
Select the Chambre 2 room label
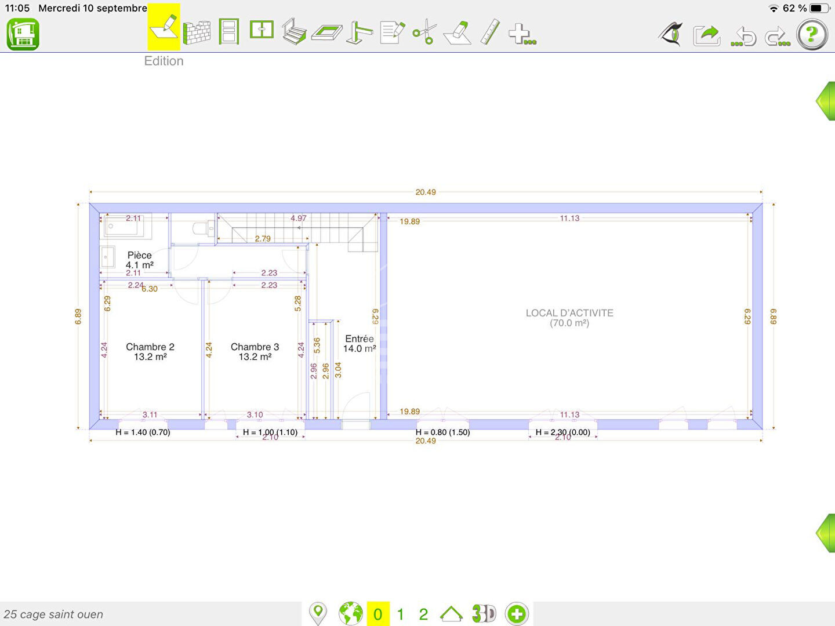pyautogui.click(x=150, y=351)
